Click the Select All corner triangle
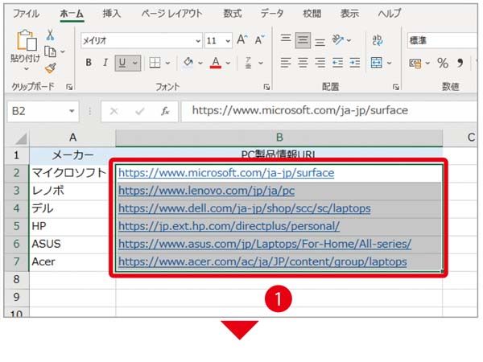 coord(21,139)
